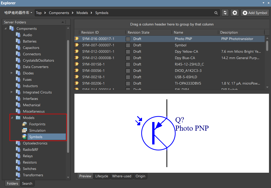Click the Draft state box of SYM-00158-1

pyautogui.click(x=128, y=64)
